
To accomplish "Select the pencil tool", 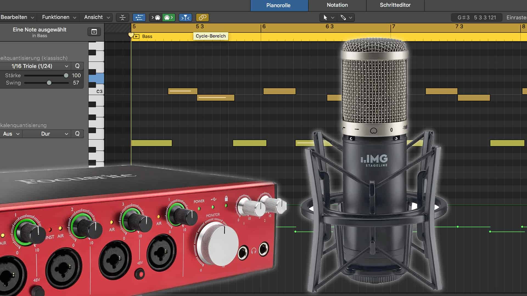I will tap(343, 18).
